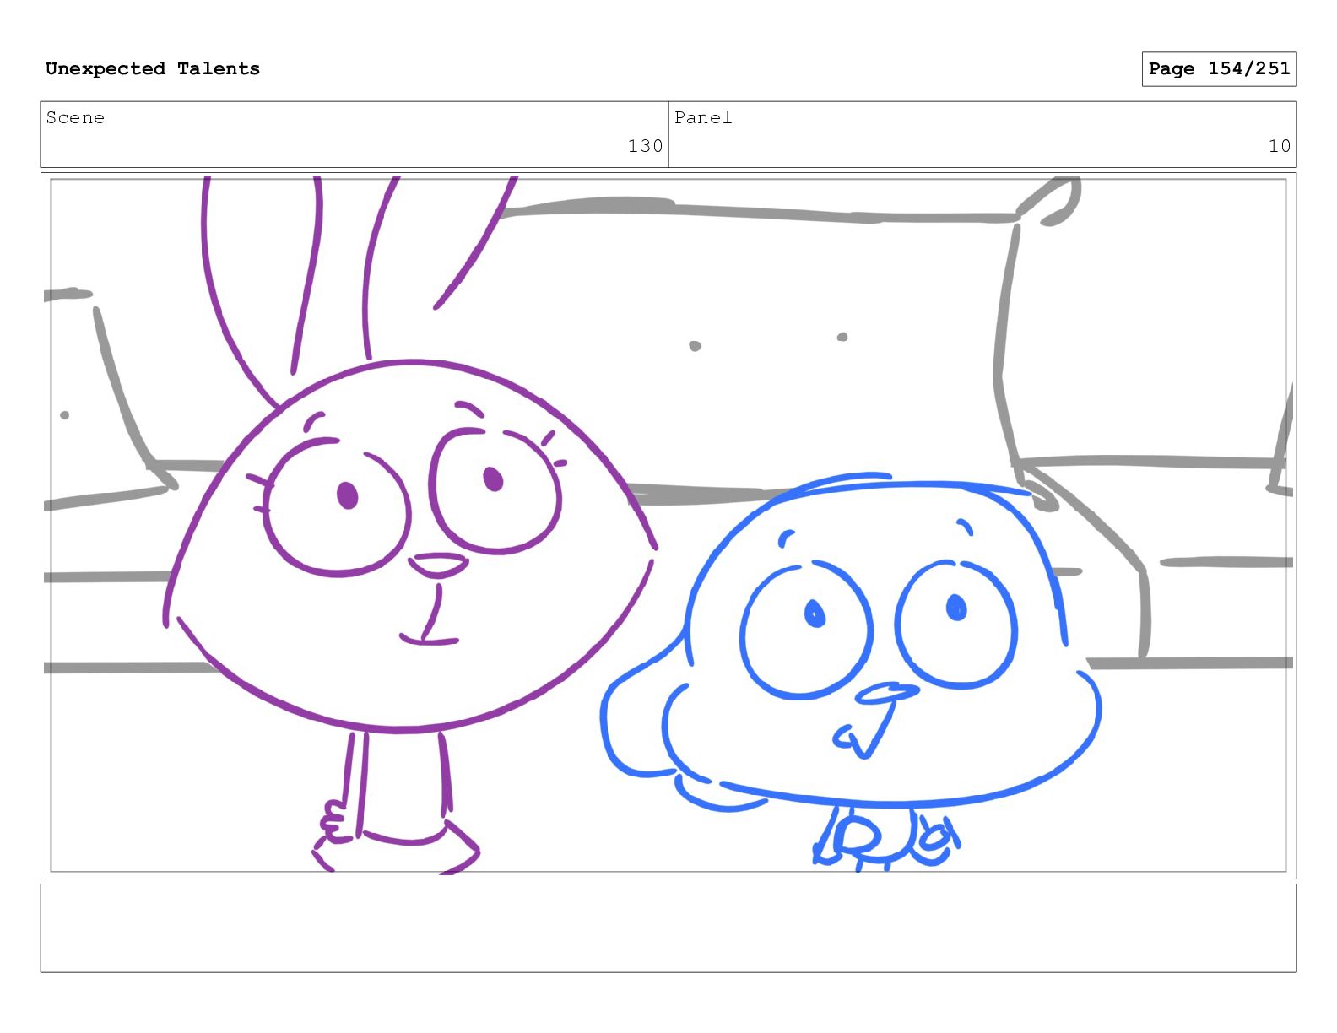Screen dimensions: 1337x1033
Task: Click the 'Panel' label
Action: [x=703, y=118]
